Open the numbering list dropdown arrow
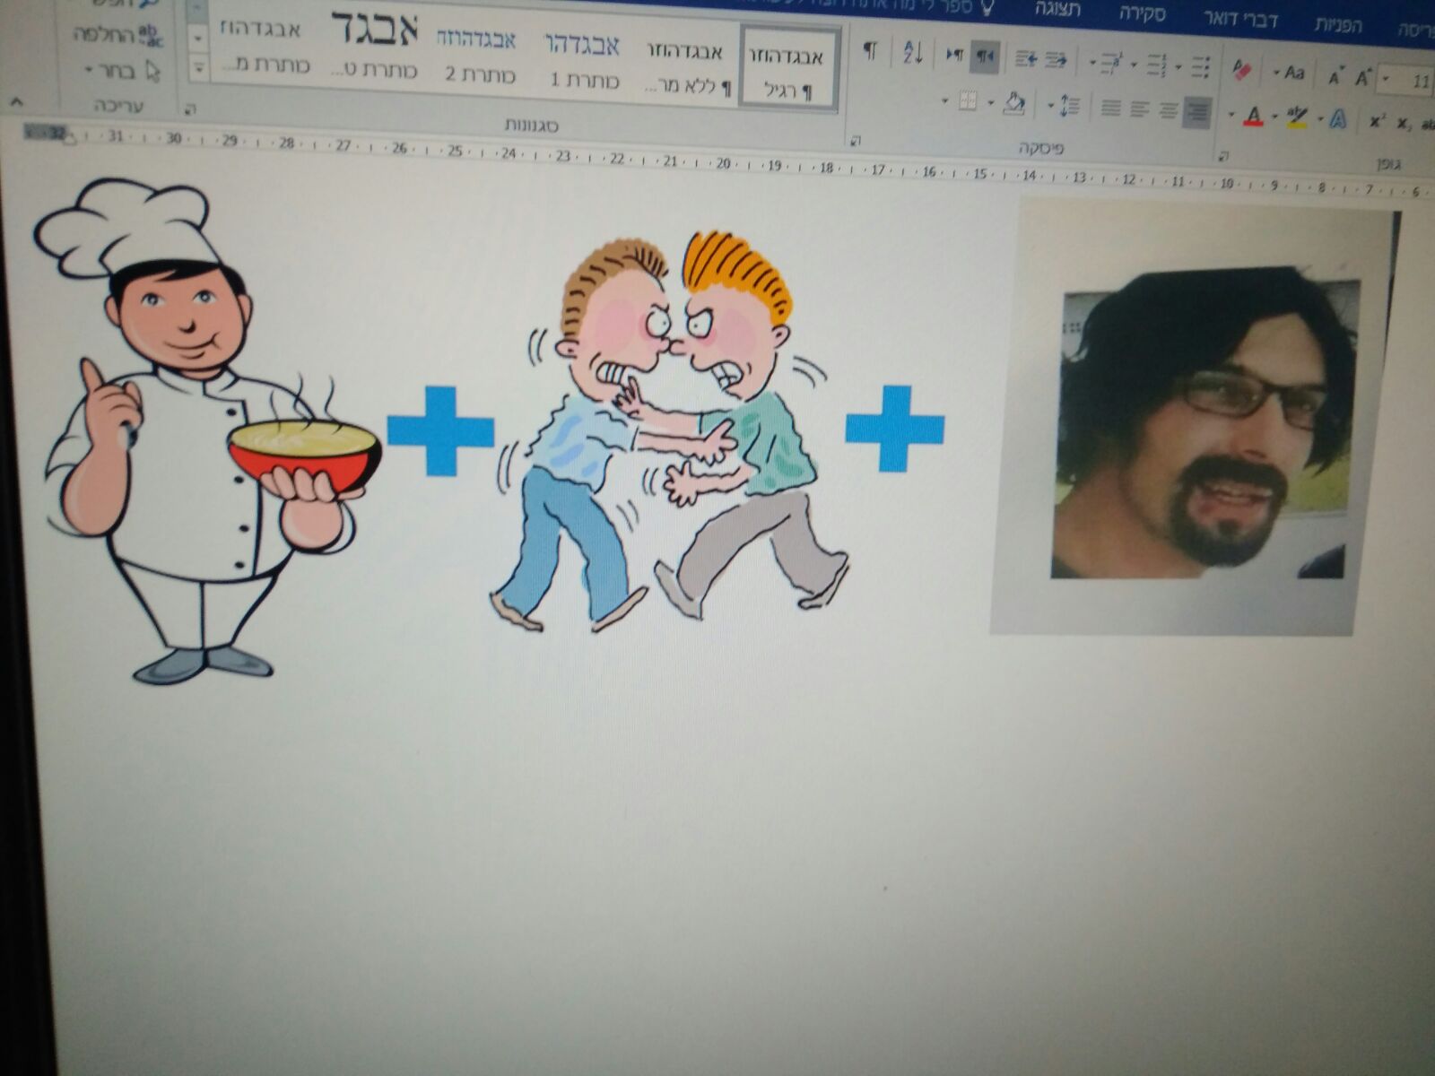 1135,65
